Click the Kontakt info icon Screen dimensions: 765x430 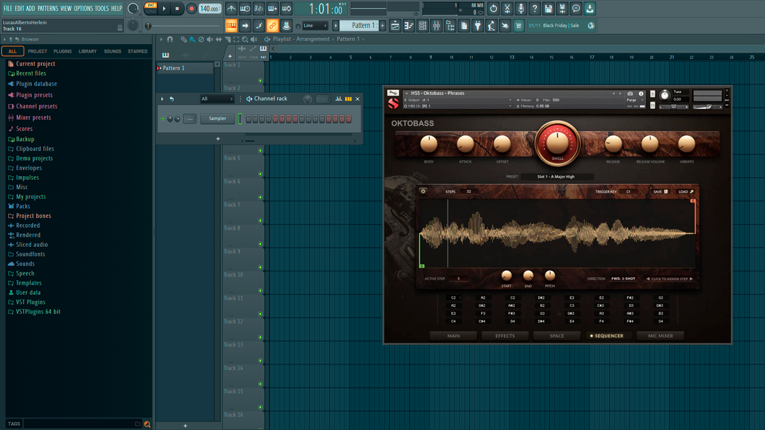pyautogui.click(x=641, y=94)
